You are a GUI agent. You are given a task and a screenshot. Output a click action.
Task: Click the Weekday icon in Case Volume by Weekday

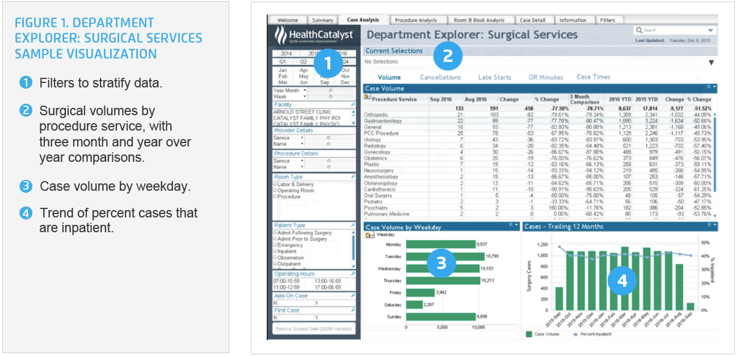368,235
